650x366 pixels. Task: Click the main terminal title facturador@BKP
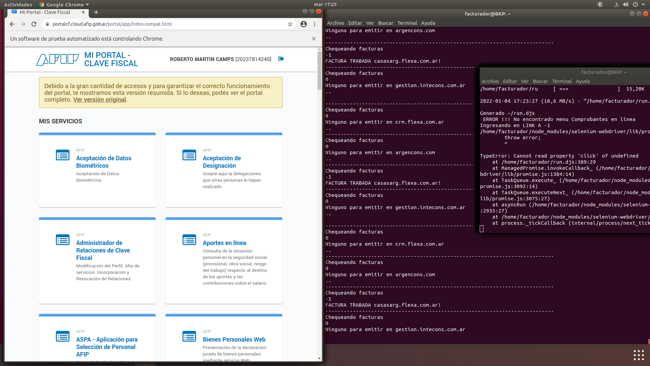coord(487,14)
